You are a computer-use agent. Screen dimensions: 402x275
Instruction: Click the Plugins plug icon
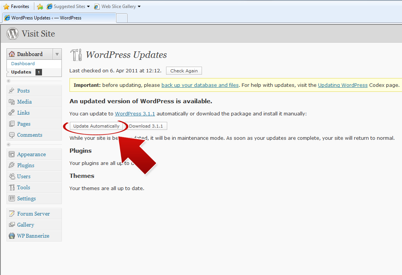click(11, 165)
